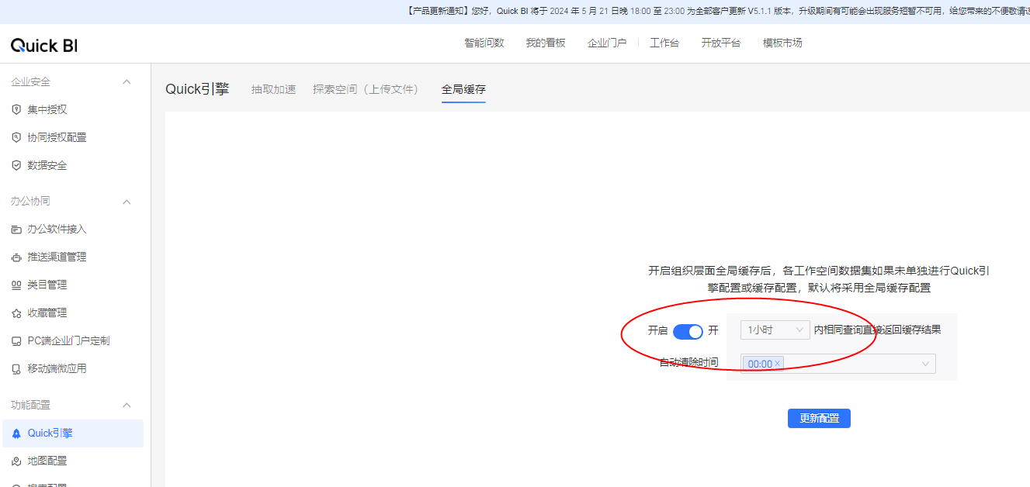
Task: Open the 企业门户 top menu
Action: [x=607, y=43]
